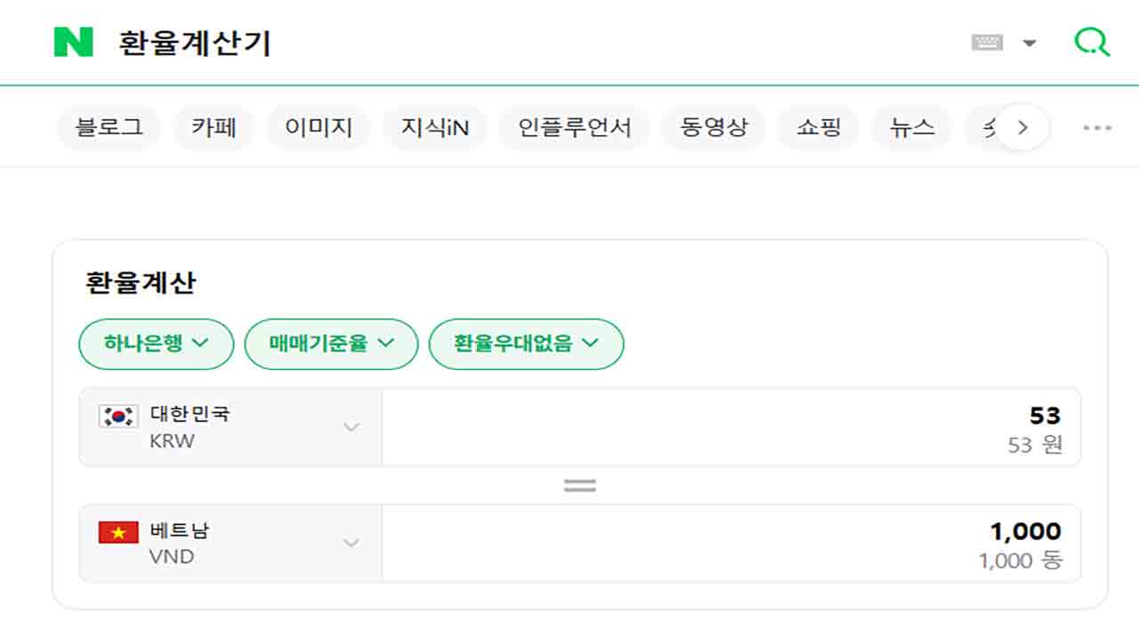Viewport: 1139px width, 621px height.
Task: Switch to the 블로그 tab
Action: [x=109, y=127]
